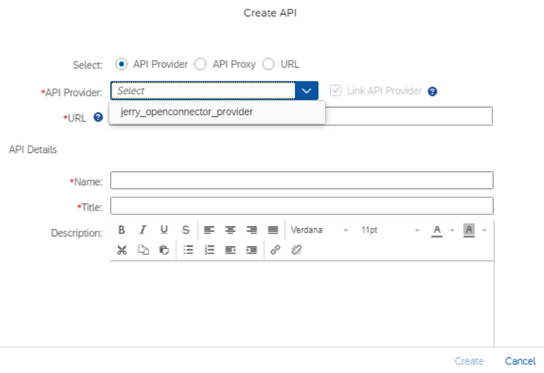Click the Create button
This screenshot has height=373, width=544.
pos(469,361)
